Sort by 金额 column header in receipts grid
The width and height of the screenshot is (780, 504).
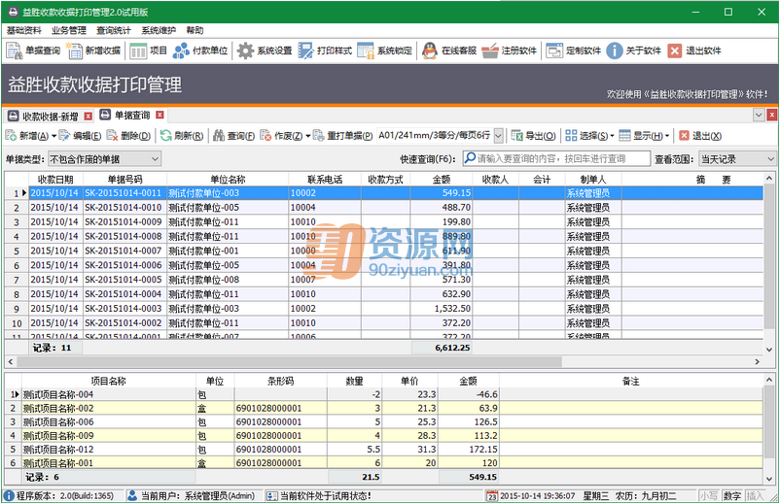[x=442, y=180]
